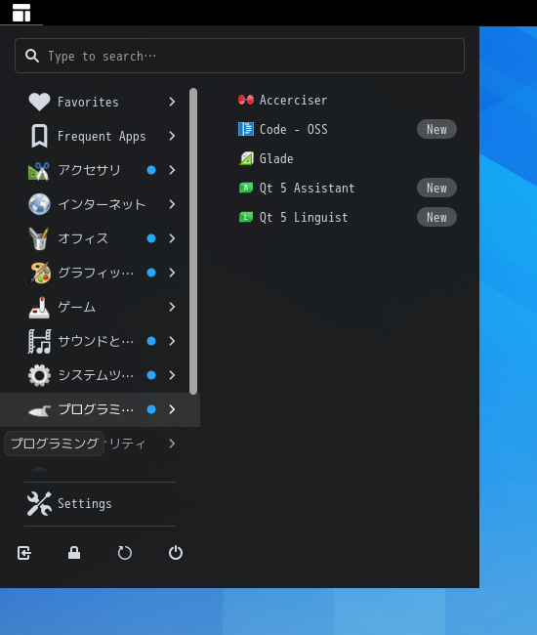Click the Favorites heart icon

point(39,102)
